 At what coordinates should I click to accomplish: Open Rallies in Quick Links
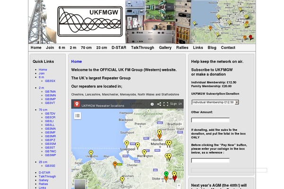(43, 184)
